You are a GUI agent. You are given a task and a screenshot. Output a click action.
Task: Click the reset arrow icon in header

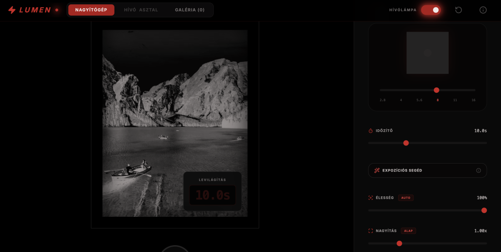[458, 10]
